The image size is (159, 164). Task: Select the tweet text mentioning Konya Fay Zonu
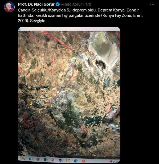pyautogui.click(x=80, y=15)
